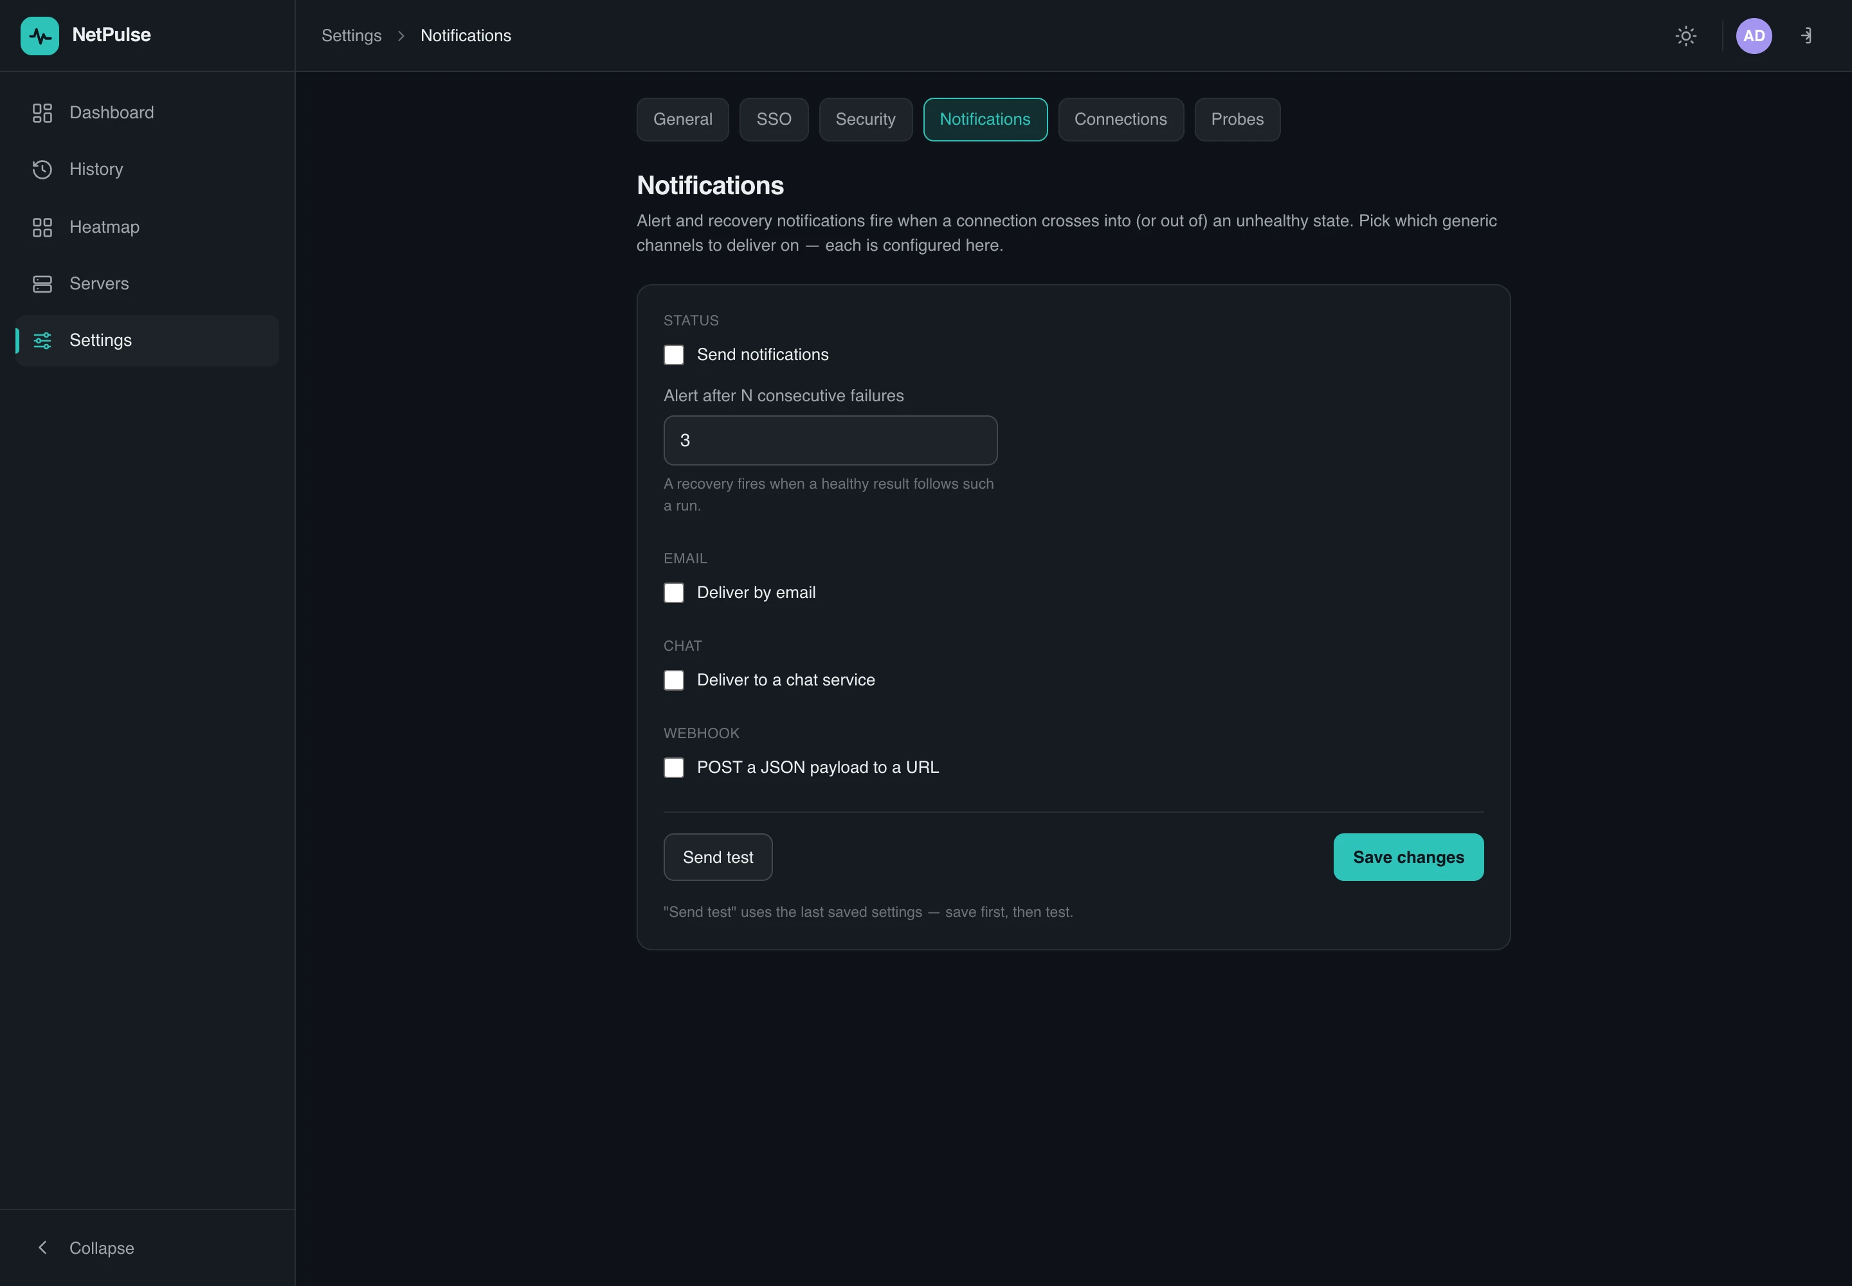
Task: Click the Settings breadcrumb link
Action: [x=351, y=35]
